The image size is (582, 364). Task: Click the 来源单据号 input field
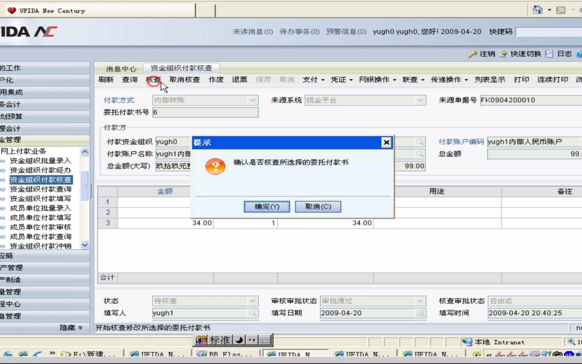(x=531, y=100)
